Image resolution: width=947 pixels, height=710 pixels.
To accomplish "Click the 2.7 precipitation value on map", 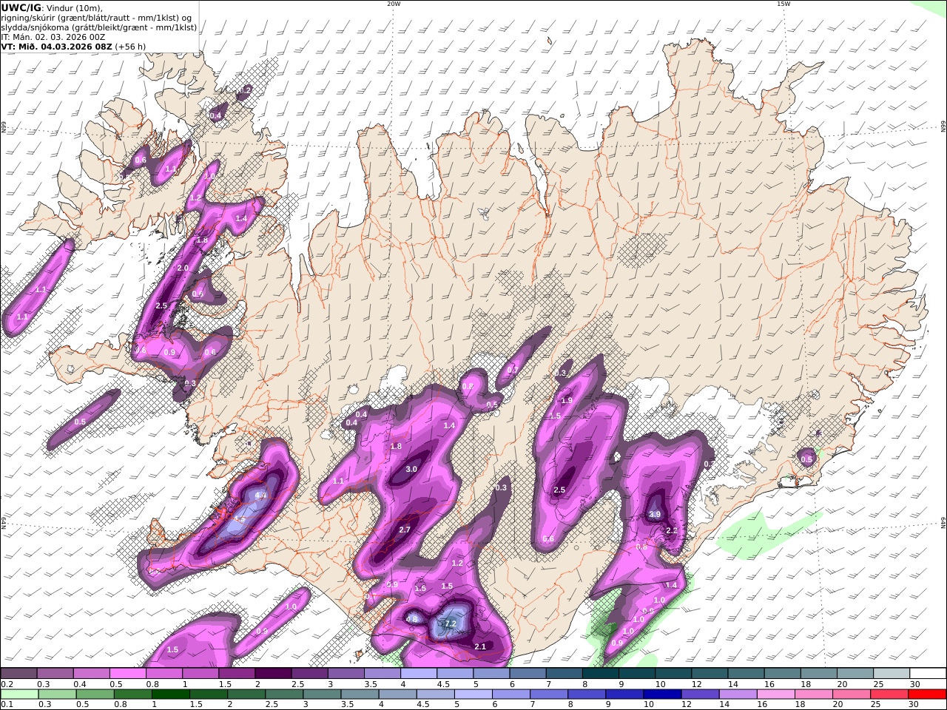I will click(x=405, y=530).
